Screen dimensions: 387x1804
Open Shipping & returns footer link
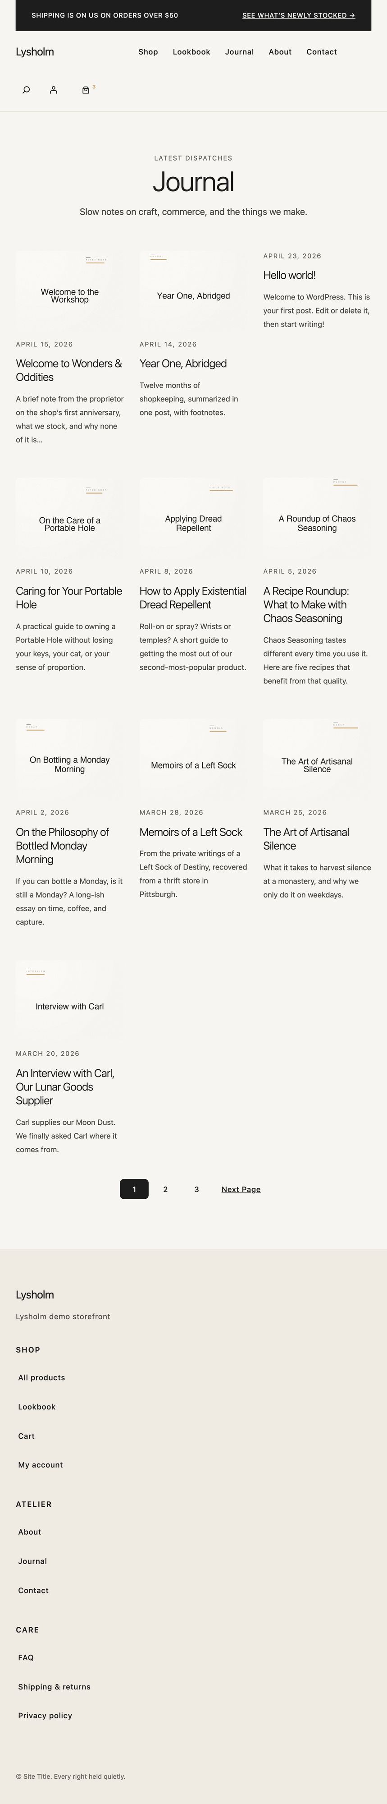54,1686
